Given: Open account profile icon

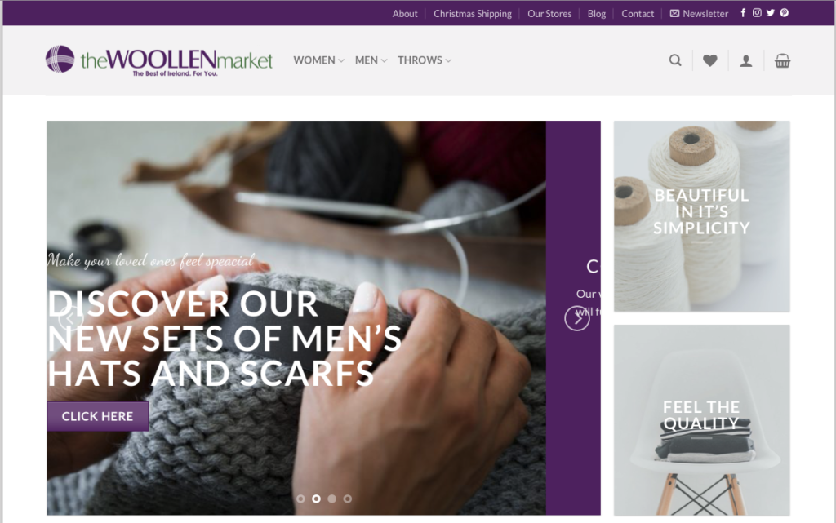Looking at the screenshot, I should (x=746, y=60).
